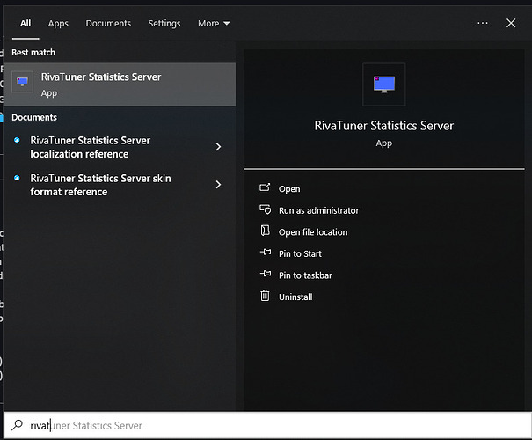Open the RivaTuner Statistics Server best match result
532x440 pixels.
(x=120, y=84)
